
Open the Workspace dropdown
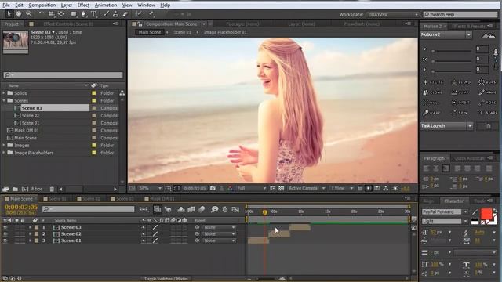(393, 14)
